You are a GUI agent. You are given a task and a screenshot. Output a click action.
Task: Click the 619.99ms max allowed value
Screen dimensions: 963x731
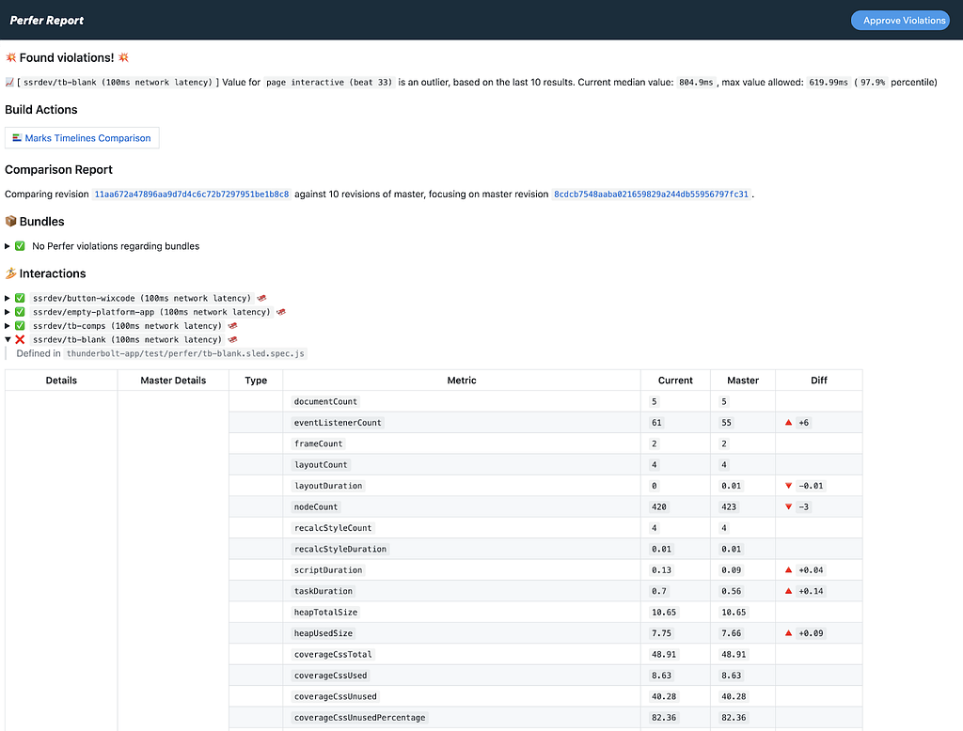(828, 83)
